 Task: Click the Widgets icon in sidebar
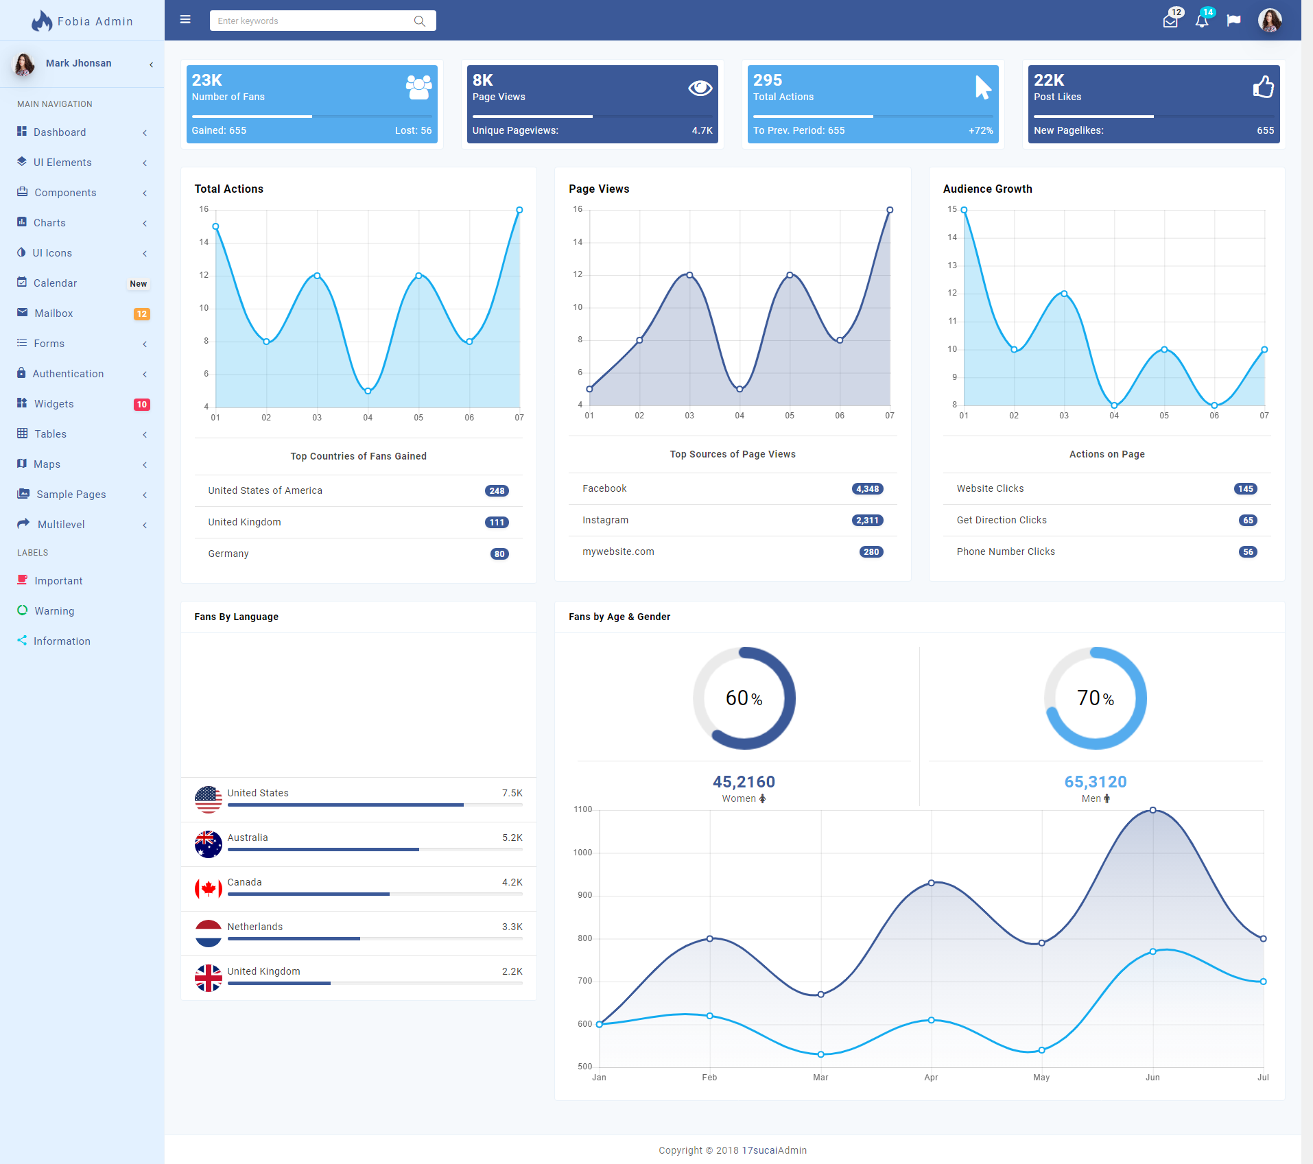coord(22,403)
